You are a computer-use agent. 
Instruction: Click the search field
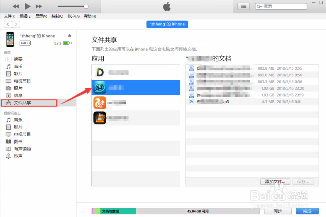281,7
